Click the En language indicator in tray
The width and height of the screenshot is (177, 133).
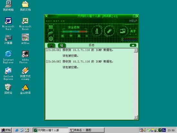click(x=164, y=130)
